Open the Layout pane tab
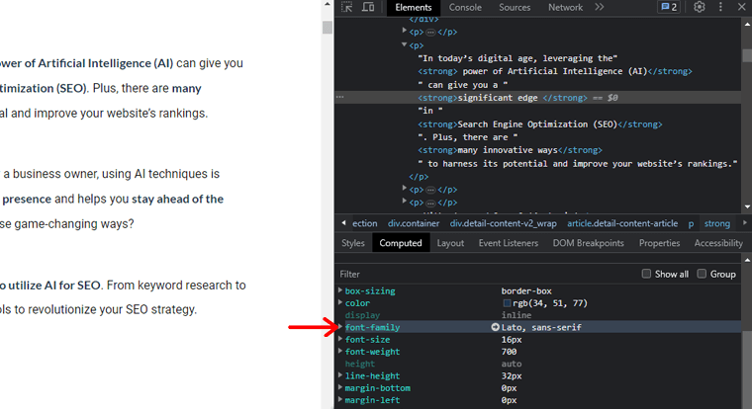Screen dimensions: 752x409 [450, 243]
